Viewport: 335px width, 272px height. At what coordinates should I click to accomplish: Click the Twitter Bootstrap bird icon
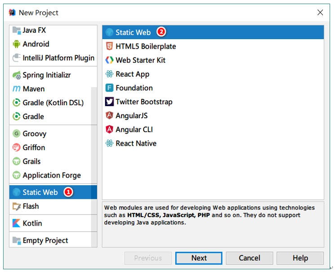click(x=110, y=102)
